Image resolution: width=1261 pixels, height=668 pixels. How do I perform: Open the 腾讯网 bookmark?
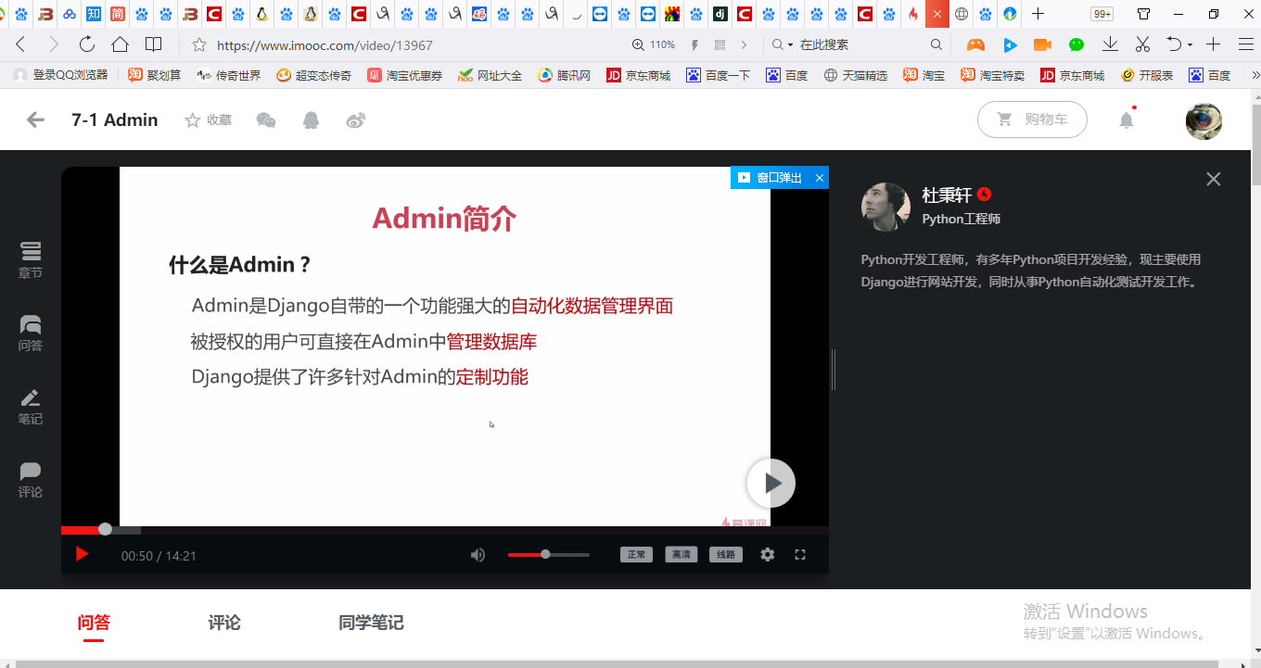(x=565, y=75)
